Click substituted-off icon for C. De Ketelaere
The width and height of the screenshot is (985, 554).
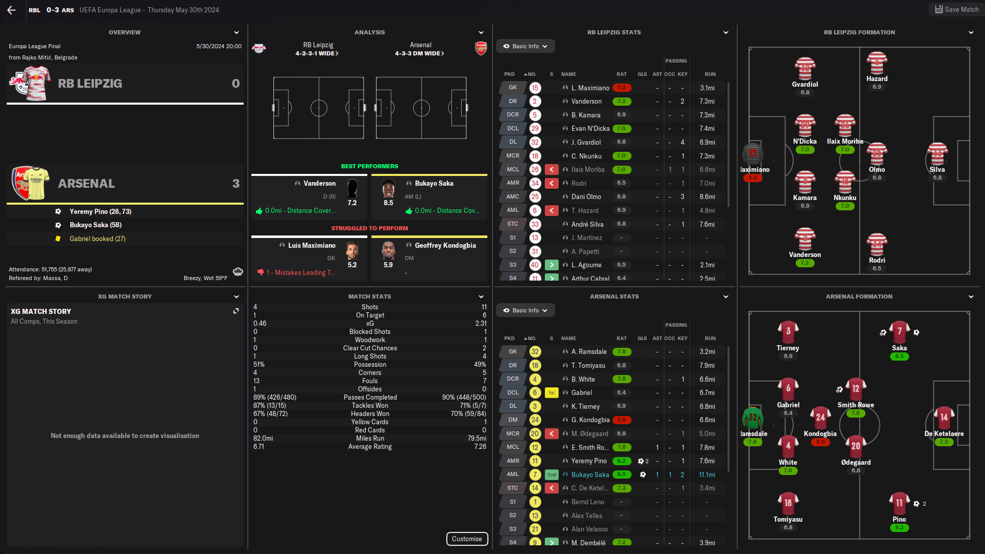point(551,488)
